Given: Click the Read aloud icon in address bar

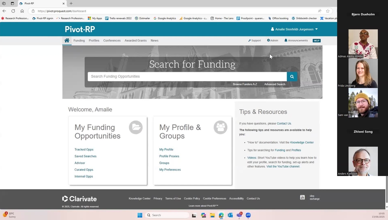Looking at the screenshot, I should point(319,11).
